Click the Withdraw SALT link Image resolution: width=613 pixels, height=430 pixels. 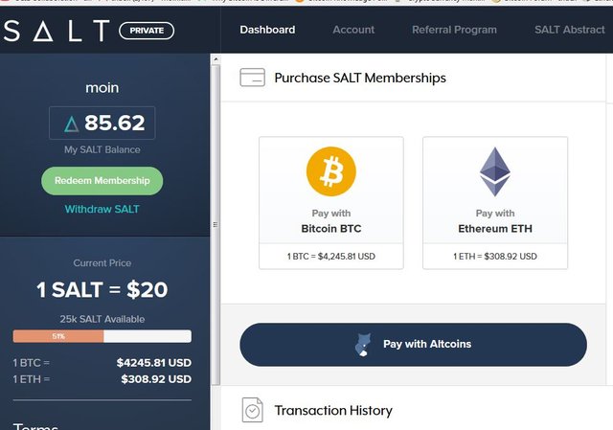[x=102, y=209]
